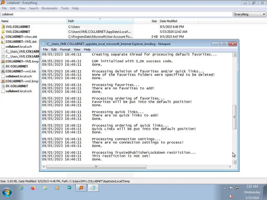This screenshot has height=200, width=267.
Task: Open the Start menu orb
Action: tap(7, 192)
